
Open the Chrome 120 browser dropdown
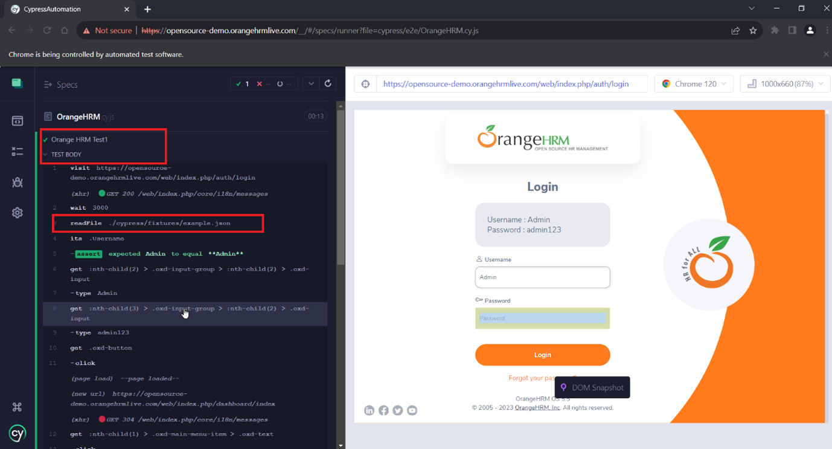coord(694,84)
